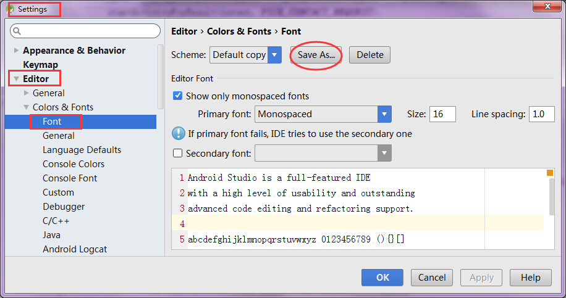Screen dimensions: 566x298
Task: Collapse the Colors & Fonts node
Action: click(x=26, y=107)
